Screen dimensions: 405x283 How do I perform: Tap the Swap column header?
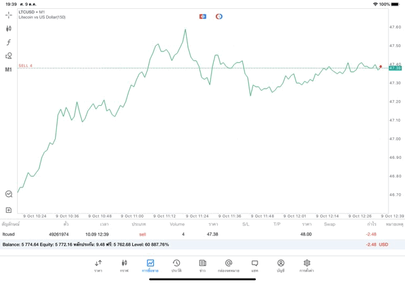330,224
